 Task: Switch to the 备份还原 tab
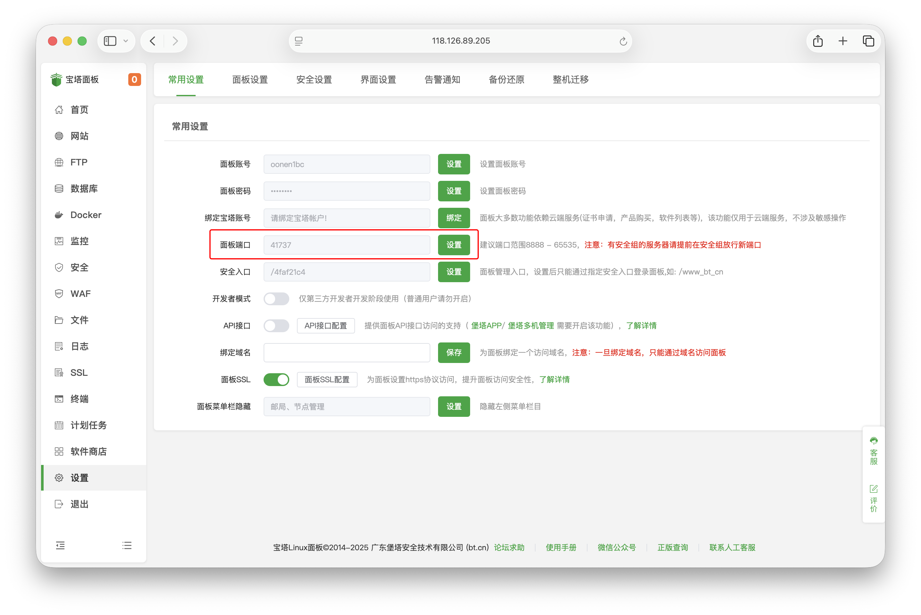[506, 80]
